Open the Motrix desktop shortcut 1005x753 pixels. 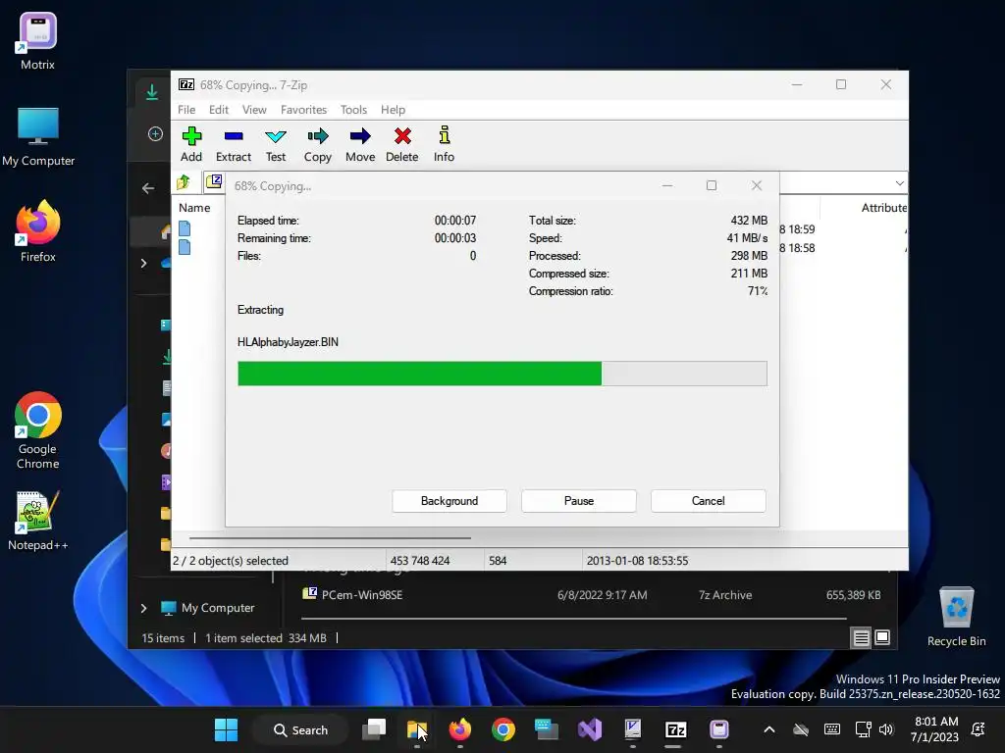coord(38,41)
